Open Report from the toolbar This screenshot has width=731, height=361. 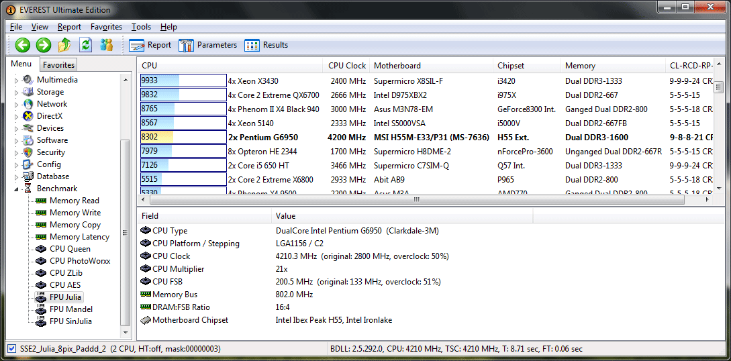(x=150, y=45)
